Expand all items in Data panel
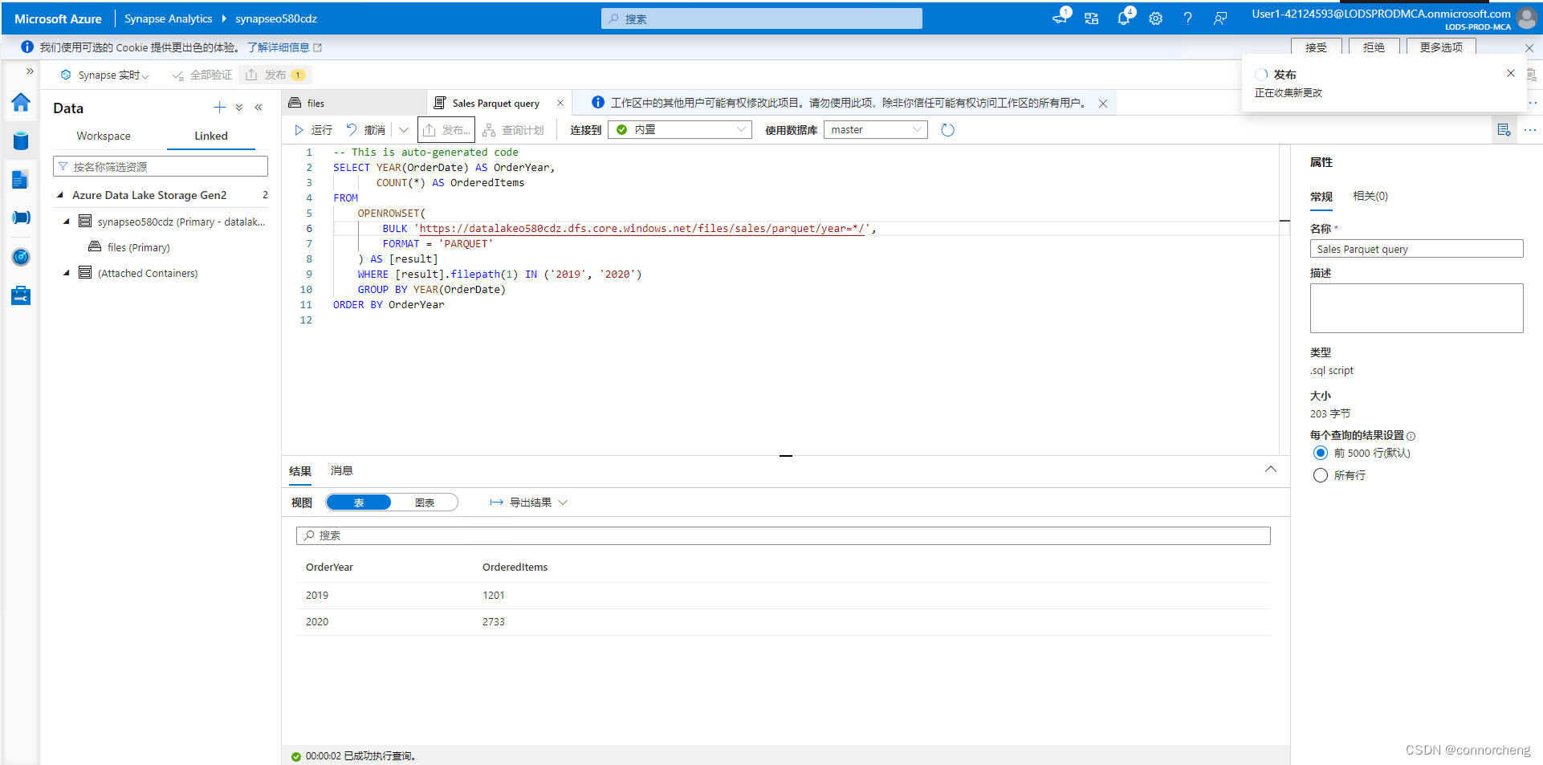The width and height of the screenshot is (1543, 765). [239, 108]
